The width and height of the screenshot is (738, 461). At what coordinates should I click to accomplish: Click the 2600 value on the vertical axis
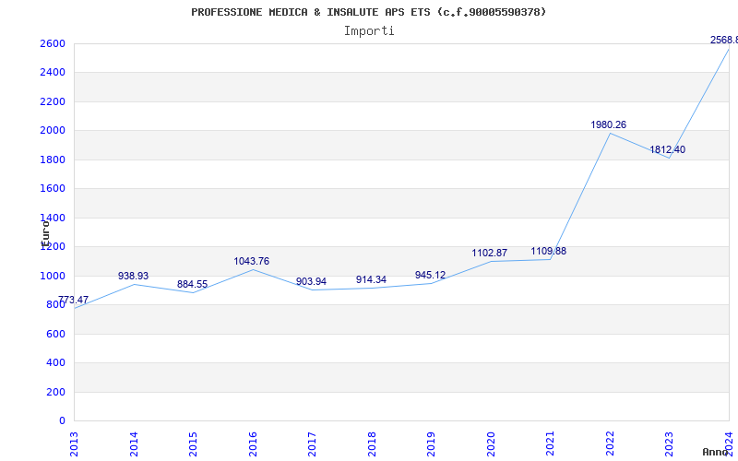[x=53, y=43]
